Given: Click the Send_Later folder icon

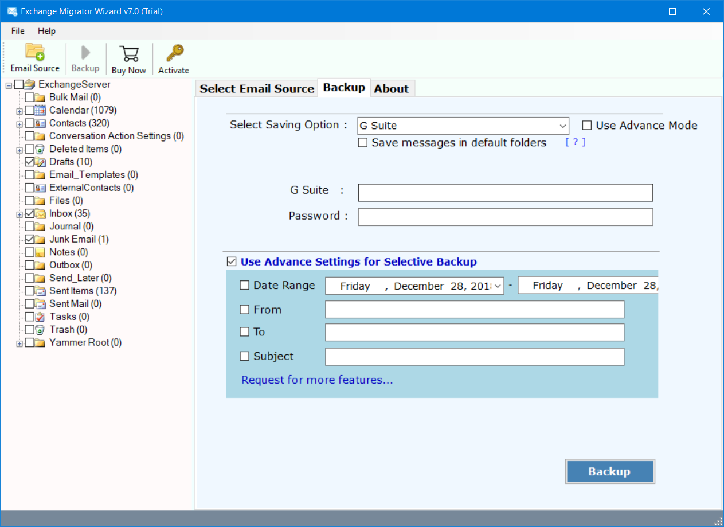Looking at the screenshot, I should [40, 278].
